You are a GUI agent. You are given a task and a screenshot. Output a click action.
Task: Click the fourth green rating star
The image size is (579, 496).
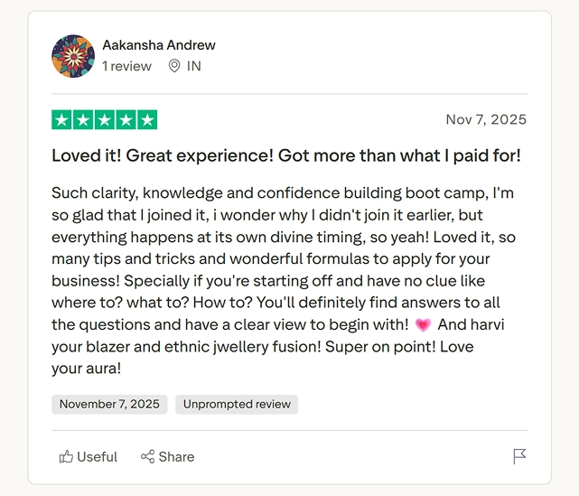pos(126,119)
